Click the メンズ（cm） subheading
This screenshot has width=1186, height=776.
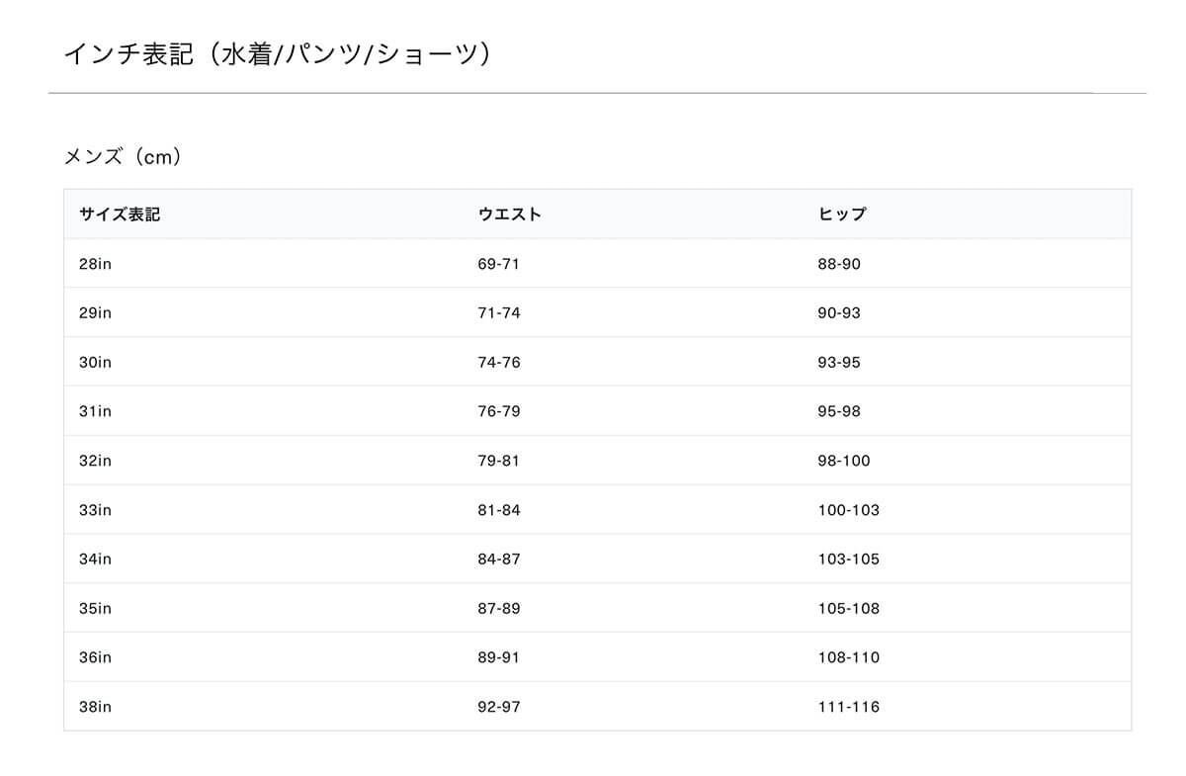[x=123, y=156]
